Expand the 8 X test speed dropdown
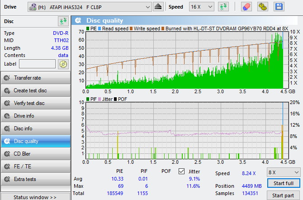 click(284, 172)
